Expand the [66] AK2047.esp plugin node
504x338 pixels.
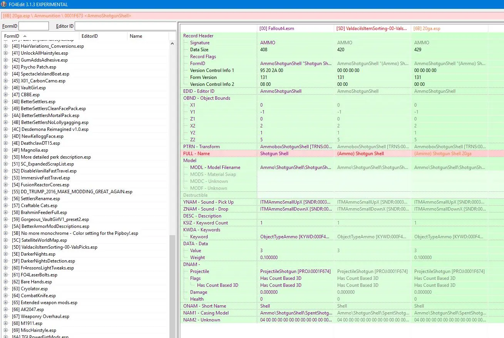click(x=6, y=310)
